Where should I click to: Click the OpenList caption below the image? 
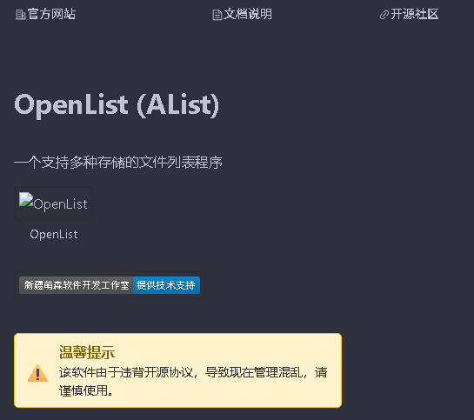click(54, 235)
